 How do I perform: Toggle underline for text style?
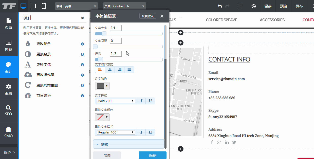coord(150,101)
